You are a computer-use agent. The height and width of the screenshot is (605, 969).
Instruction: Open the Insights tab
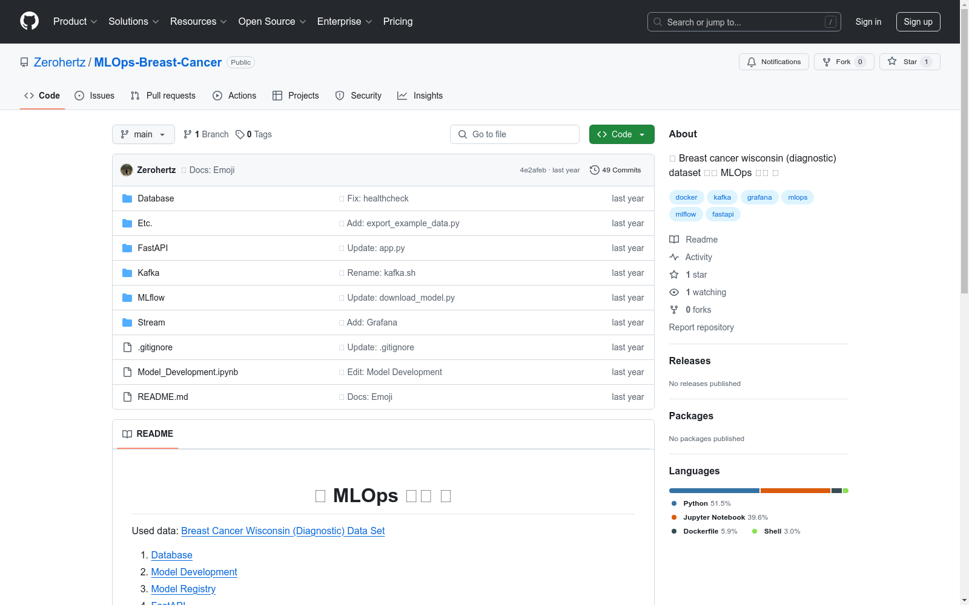pyautogui.click(x=420, y=96)
